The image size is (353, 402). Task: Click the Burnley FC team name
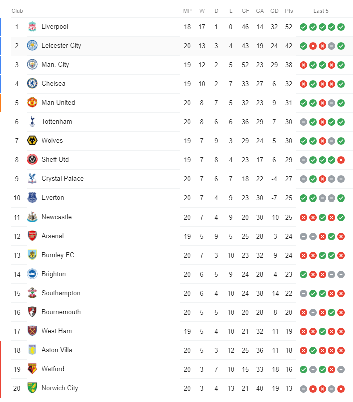[x=58, y=255]
